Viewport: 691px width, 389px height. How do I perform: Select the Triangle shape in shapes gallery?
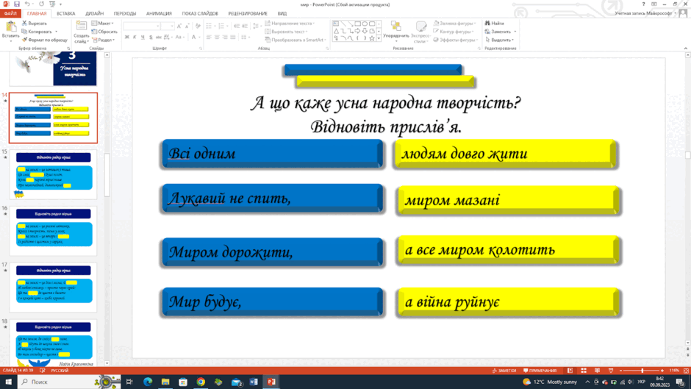click(x=336, y=31)
